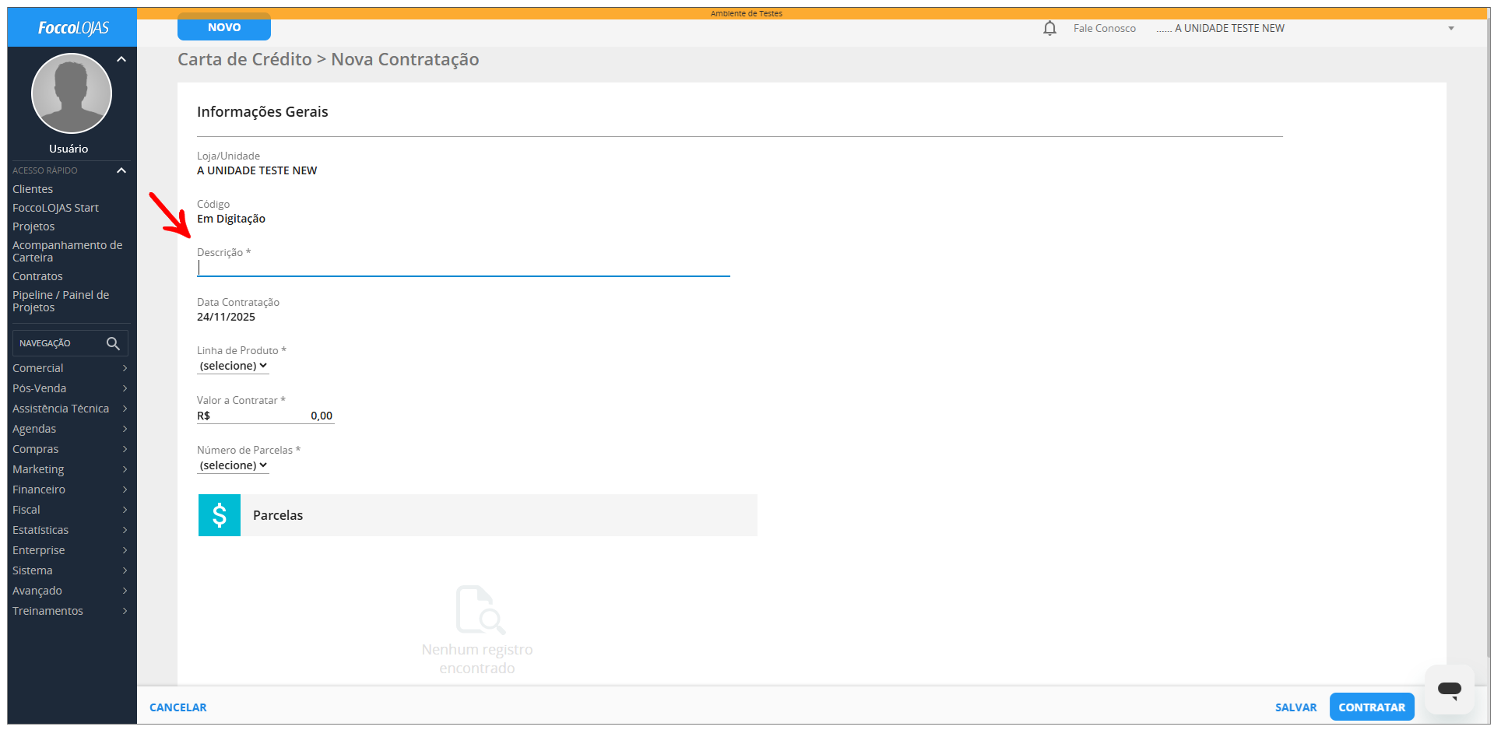Screen dimensions: 1508x737
Task: Expand the Pós-Venda menu
Action: pos(70,388)
